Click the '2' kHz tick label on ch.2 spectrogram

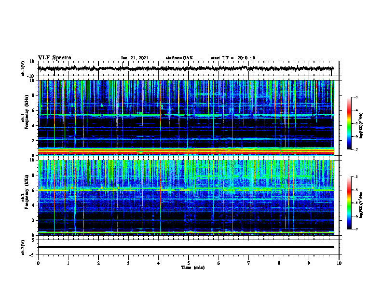[x=33, y=220]
